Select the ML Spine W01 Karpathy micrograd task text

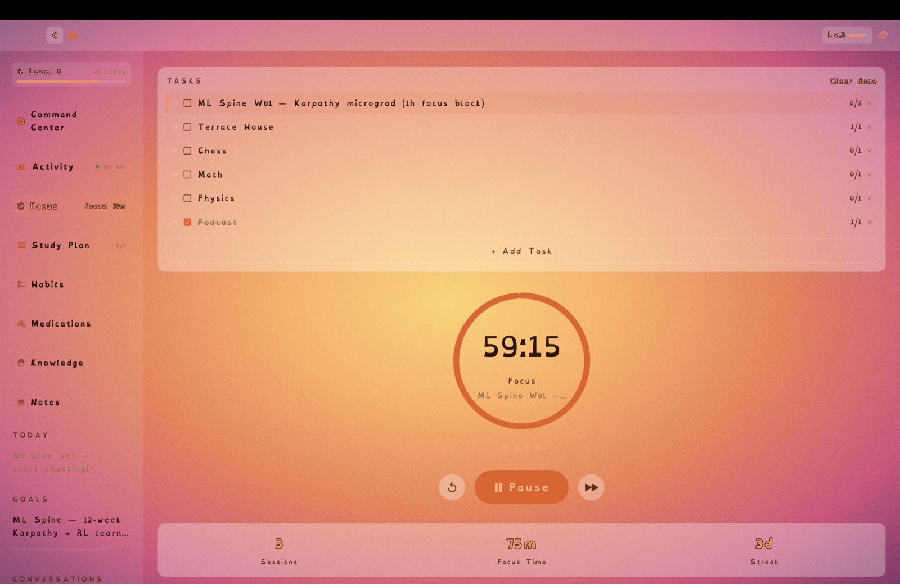coord(341,103)
